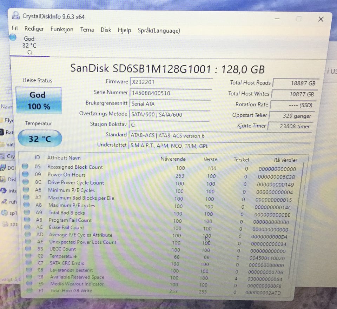
Task: Click raw value 000000005C38
Action: (276, 177)
